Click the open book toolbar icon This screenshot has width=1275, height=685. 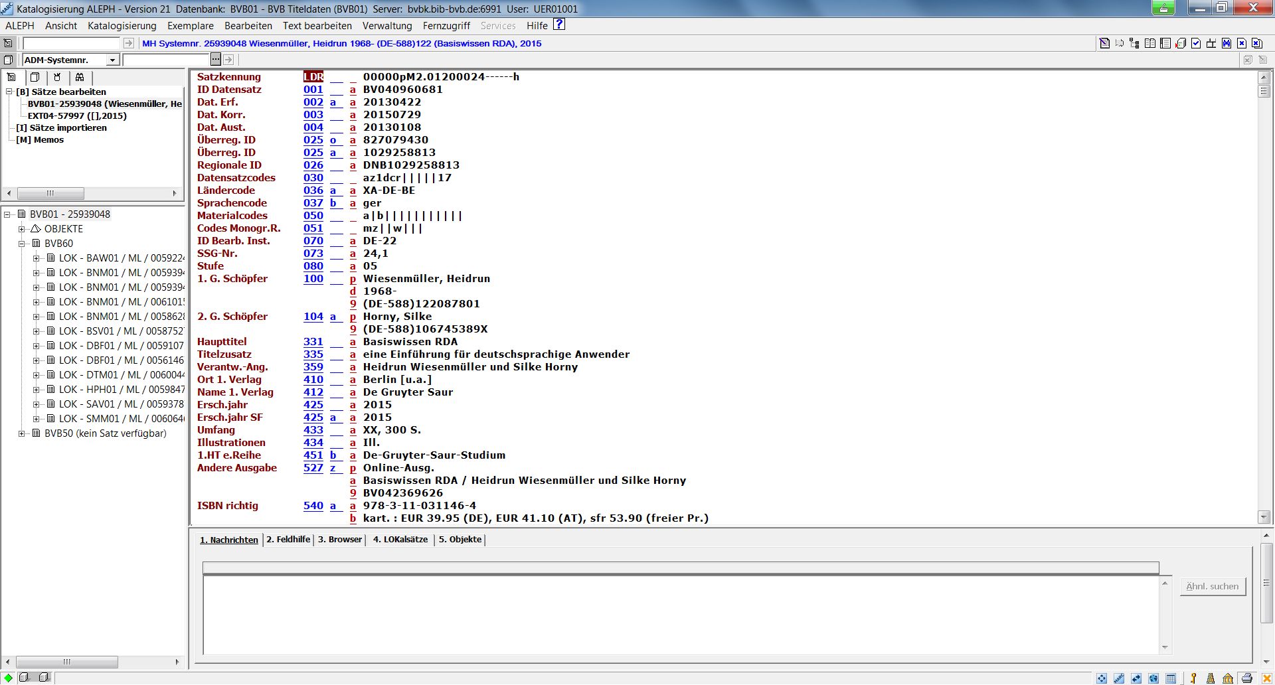coord(1150,43)
